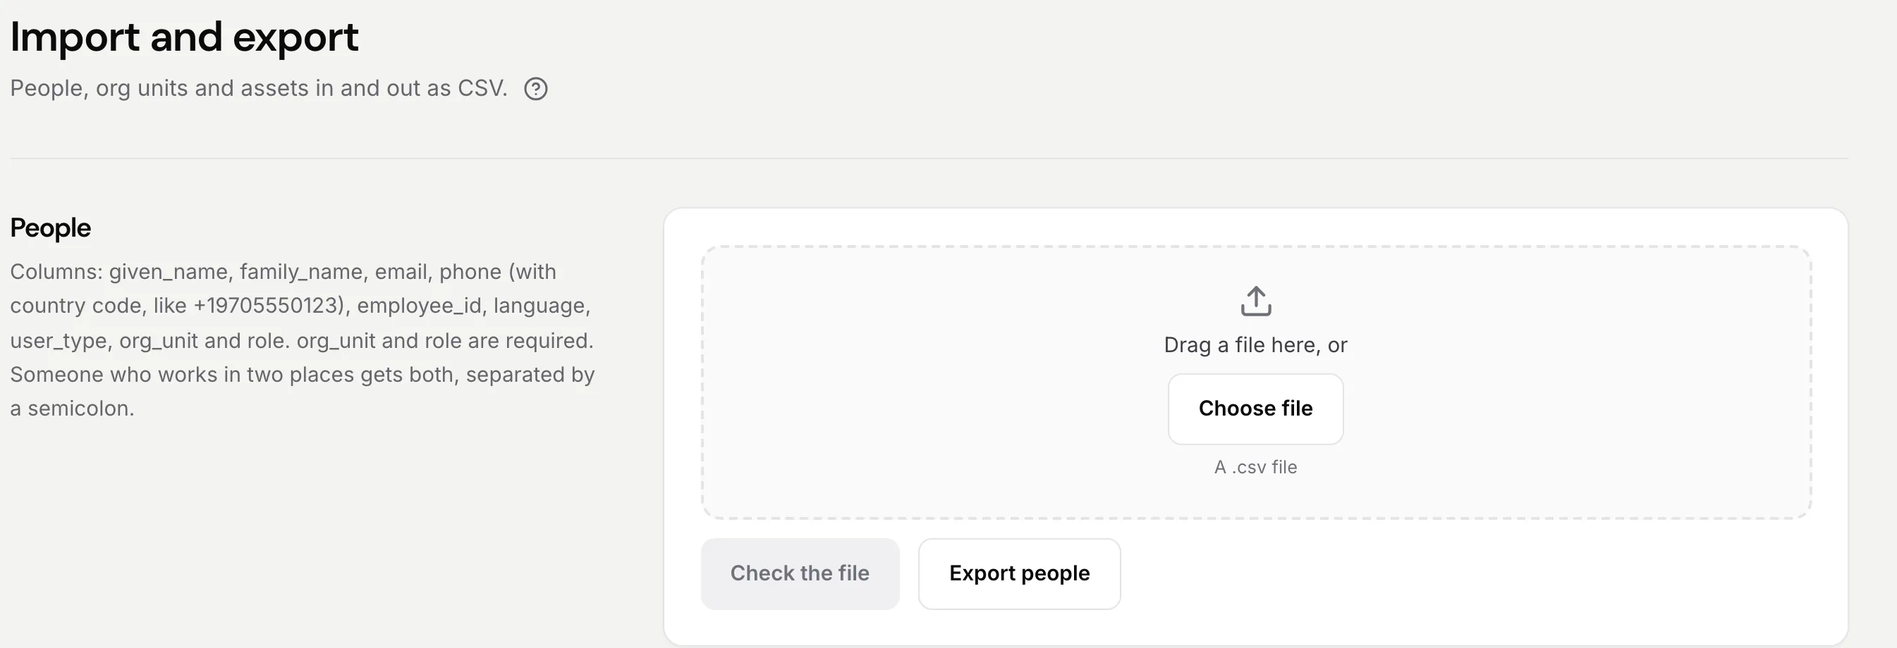
Task: Click the help question-mark icon beside subtitle
Action: click(535, 89)
